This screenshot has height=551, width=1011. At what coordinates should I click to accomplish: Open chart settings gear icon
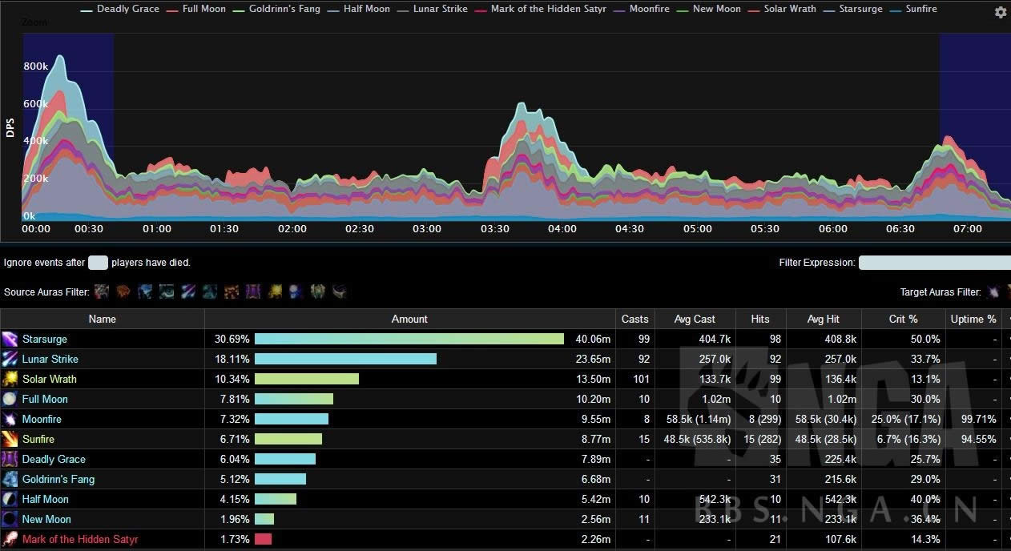[x=1000, y=13]
